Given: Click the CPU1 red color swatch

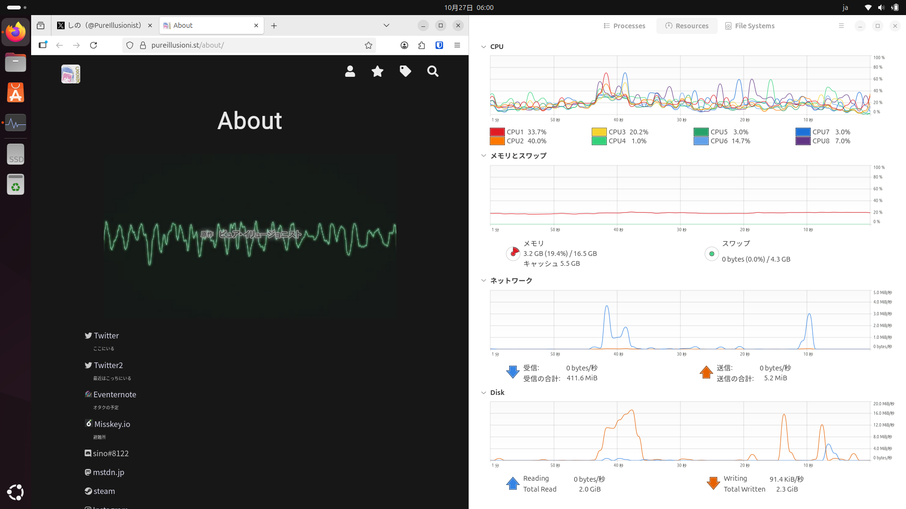Looking at the screenshot, I should pos(497,132).
